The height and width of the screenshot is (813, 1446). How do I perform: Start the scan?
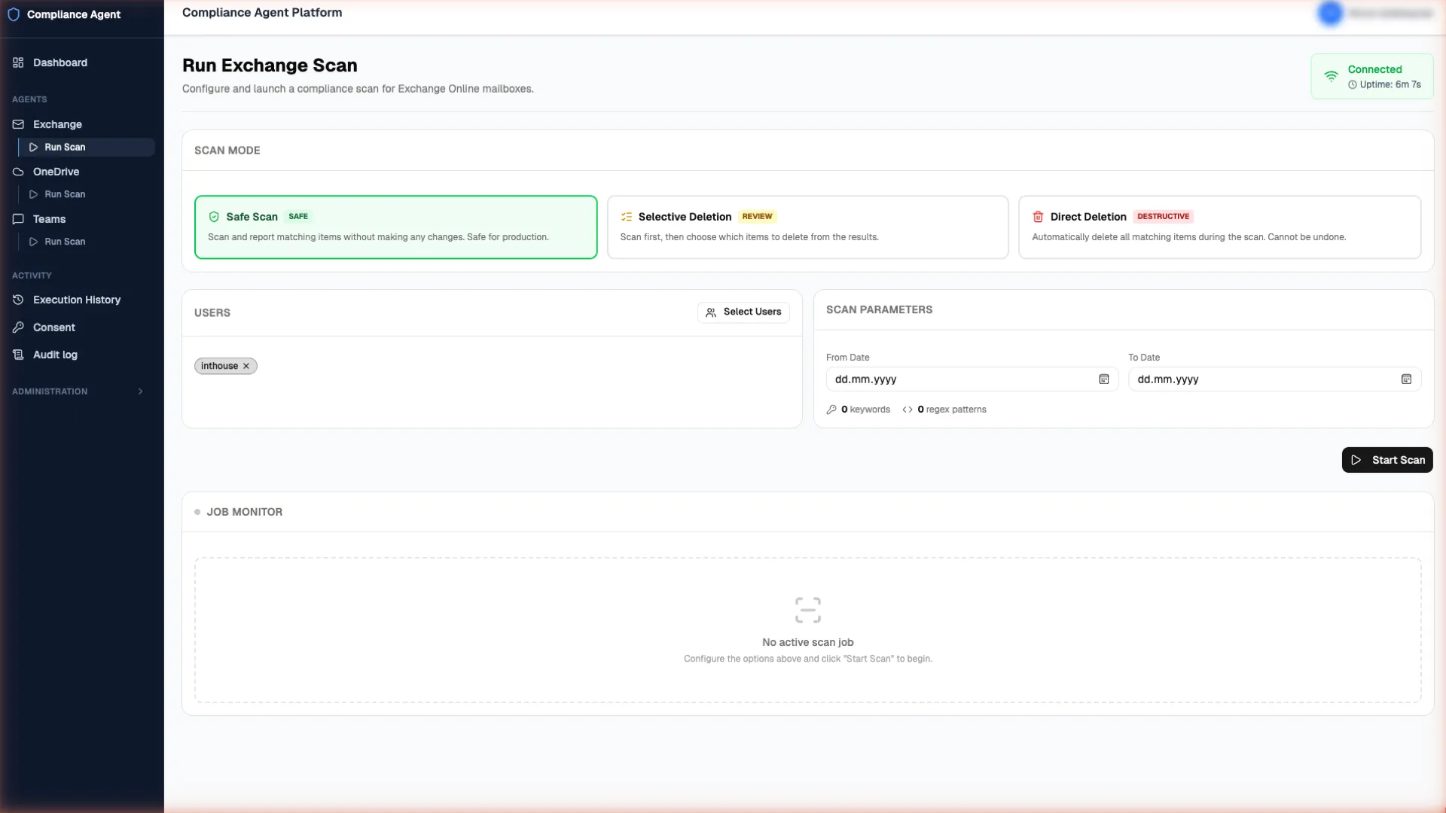pyautogui.click(x=1387, y=460)
